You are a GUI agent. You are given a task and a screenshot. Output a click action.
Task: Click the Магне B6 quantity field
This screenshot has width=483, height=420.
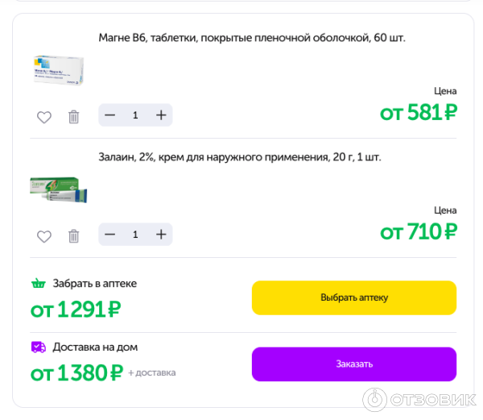(135, 115)
